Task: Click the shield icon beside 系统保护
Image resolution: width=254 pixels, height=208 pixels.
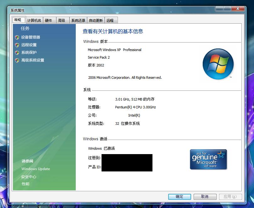Action: pos(17,53)
